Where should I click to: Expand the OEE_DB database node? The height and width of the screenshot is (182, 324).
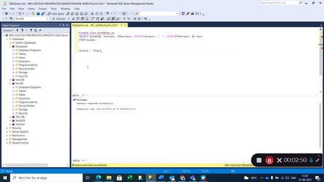pos(10,117)
